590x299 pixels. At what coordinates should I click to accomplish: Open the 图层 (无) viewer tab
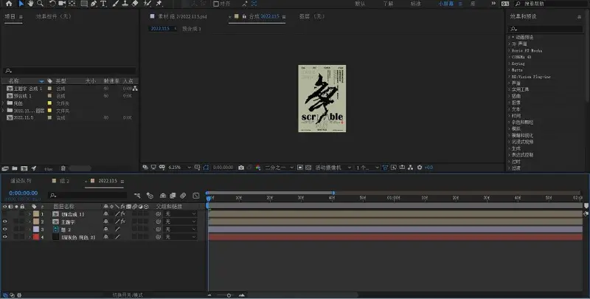click(312, 16)
